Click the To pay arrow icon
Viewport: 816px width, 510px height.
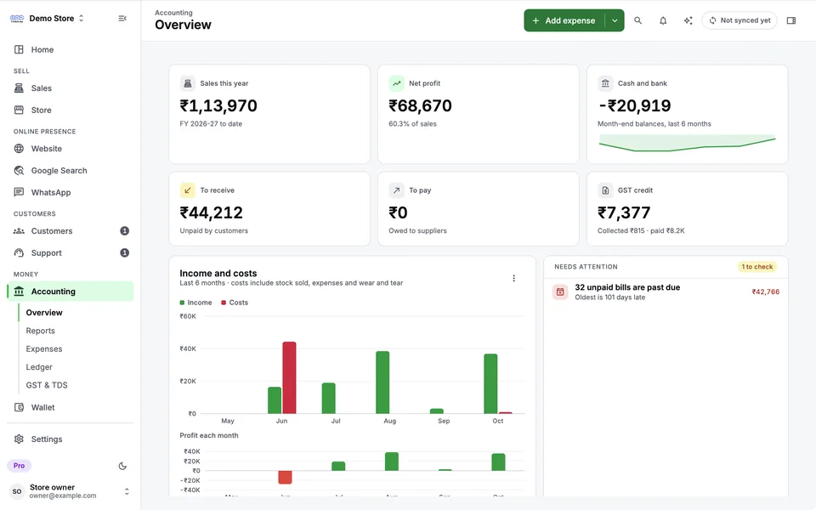click(x=397, y=190)
